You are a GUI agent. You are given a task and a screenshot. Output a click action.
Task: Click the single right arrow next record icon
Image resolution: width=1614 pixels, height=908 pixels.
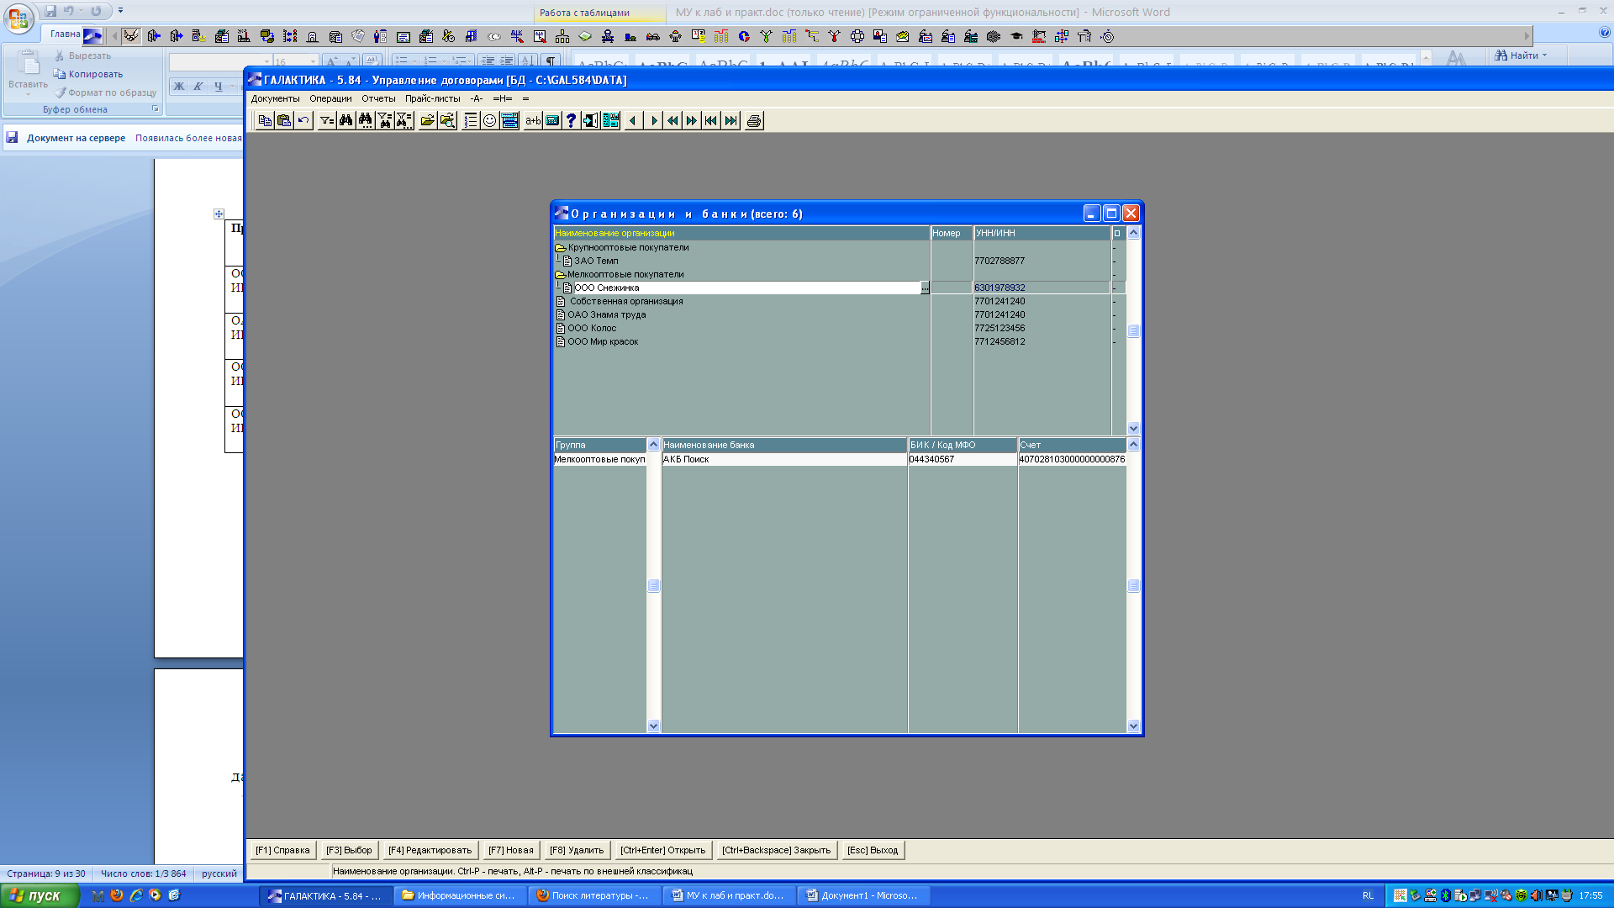point(653,120)
